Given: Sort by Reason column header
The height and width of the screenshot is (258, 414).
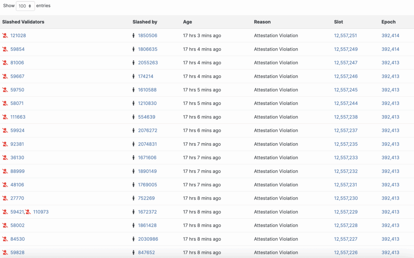Looking at the screenshot, I should tap(262, 22).
